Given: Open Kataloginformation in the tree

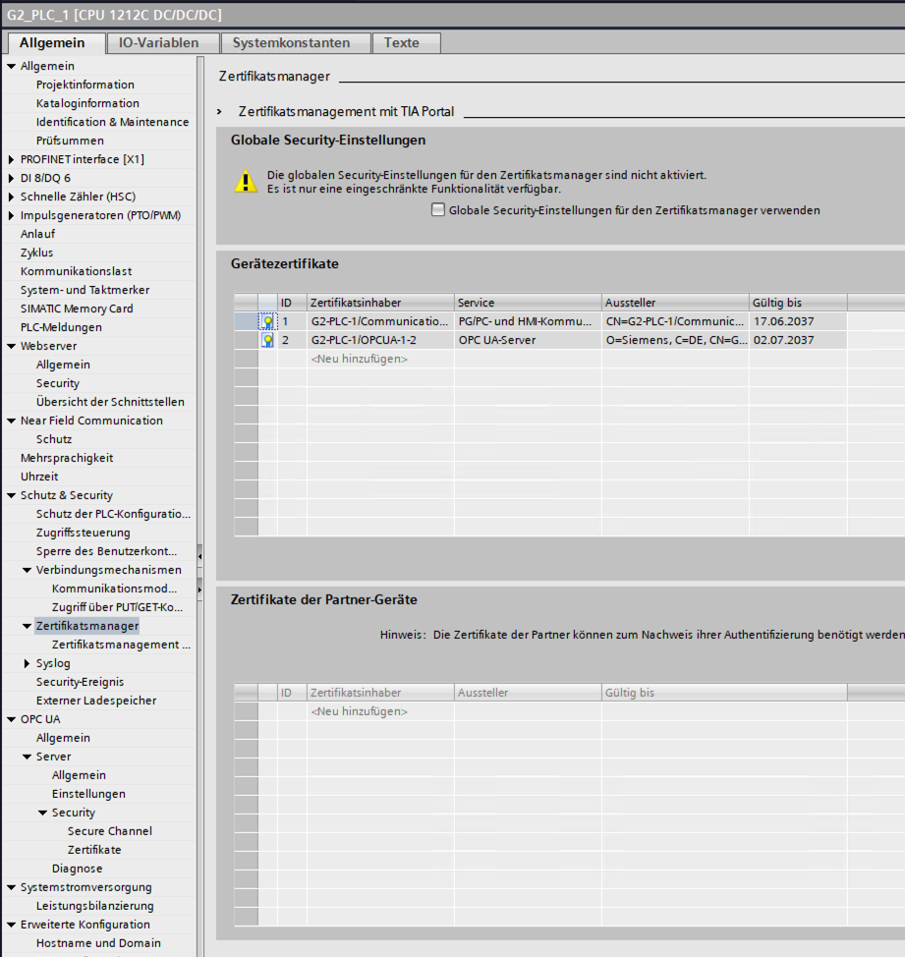Looking at the screenshot, I should click(87, 103).
